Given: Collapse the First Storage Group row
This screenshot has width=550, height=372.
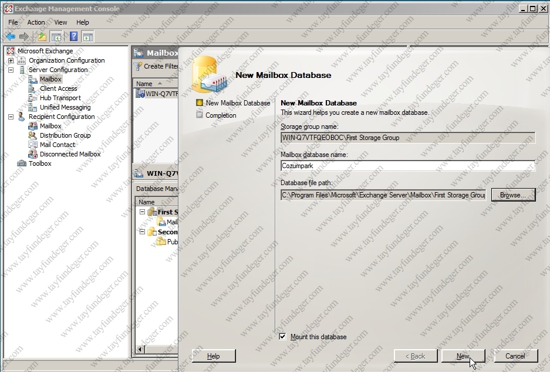Looking at the screenshot, I should click(x=142, y=211).
